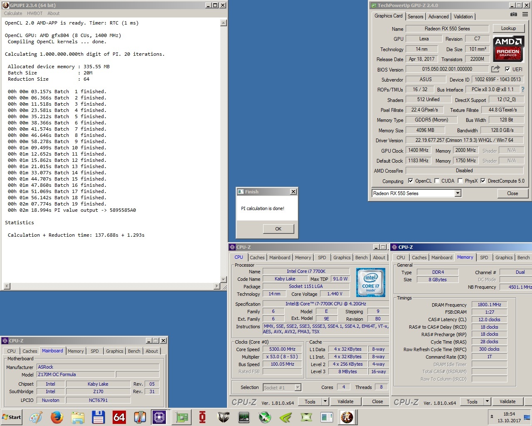Click OK in the Finish dialog
Image resolution: width=532 pixels, height=426 pixels.
pyautogui.click(x=278, y=229)
